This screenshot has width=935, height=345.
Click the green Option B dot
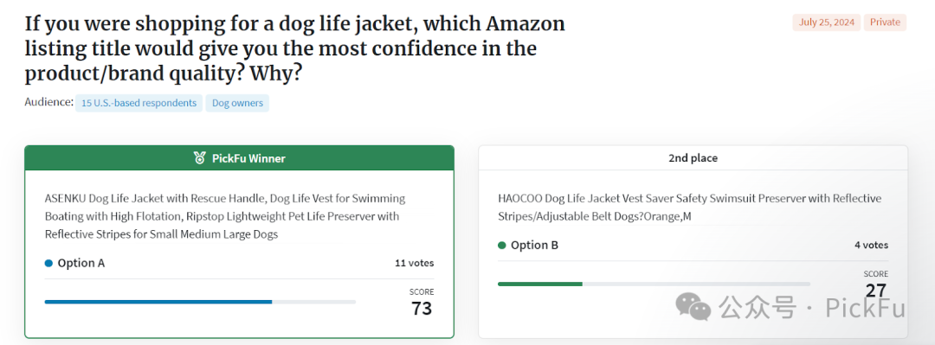[x=502, y=245]
